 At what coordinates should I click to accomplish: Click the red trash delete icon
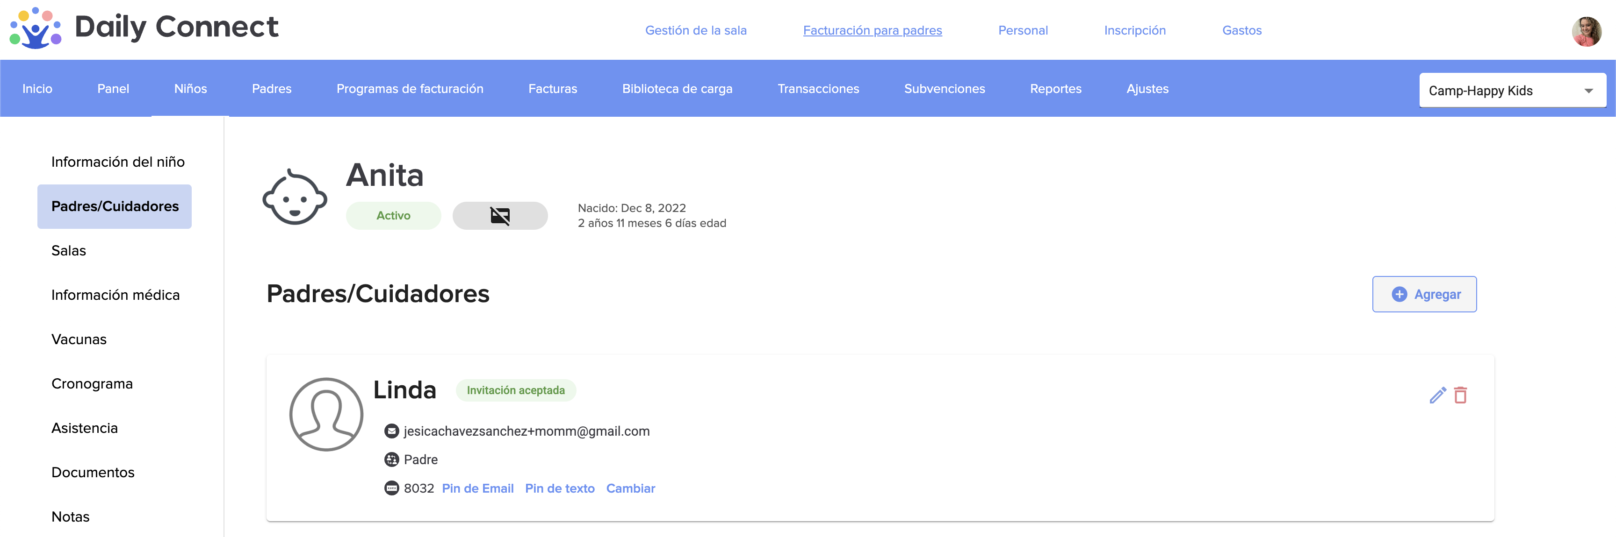pos(1460,396)
